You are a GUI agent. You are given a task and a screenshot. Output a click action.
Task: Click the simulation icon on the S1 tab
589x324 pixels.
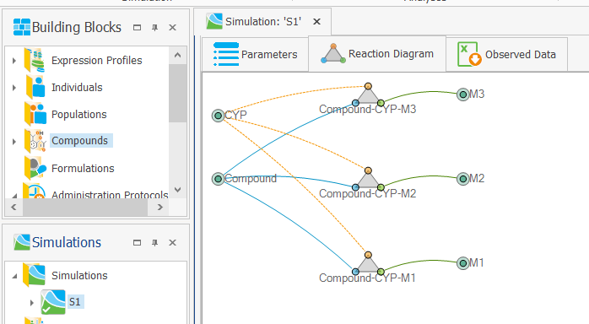coord(214,21)
